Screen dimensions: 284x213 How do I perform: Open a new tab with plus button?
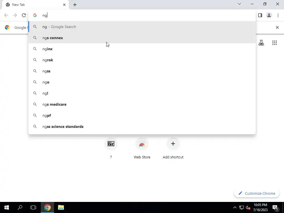coord(75,5)
